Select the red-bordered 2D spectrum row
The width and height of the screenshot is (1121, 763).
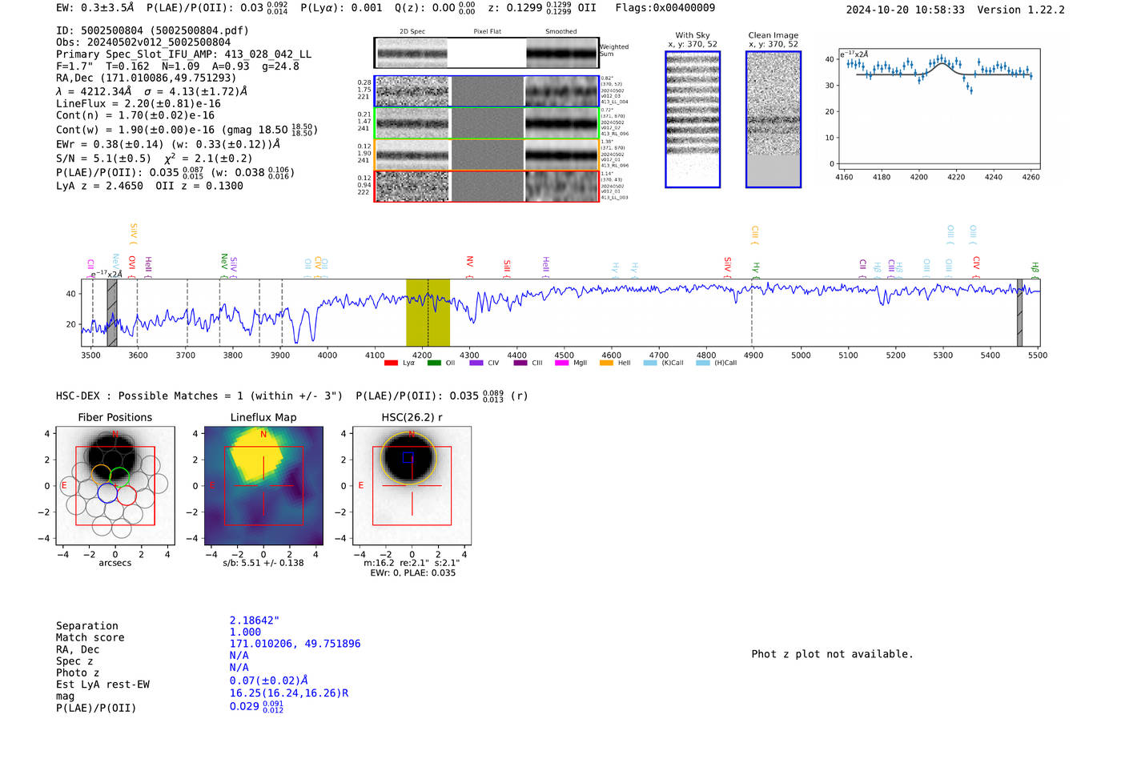coord(487,187)
